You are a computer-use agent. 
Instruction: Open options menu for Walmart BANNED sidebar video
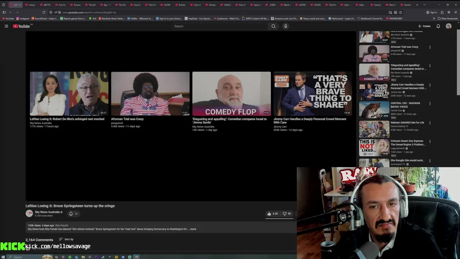click(x=430, y=123)
